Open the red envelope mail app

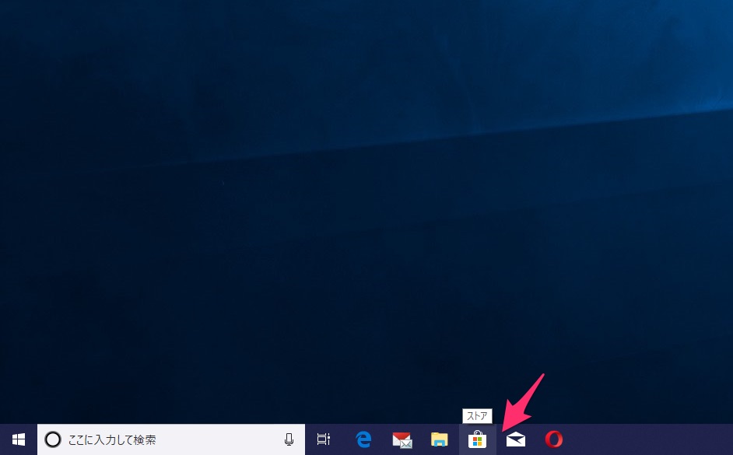click(x=402, y=439)
